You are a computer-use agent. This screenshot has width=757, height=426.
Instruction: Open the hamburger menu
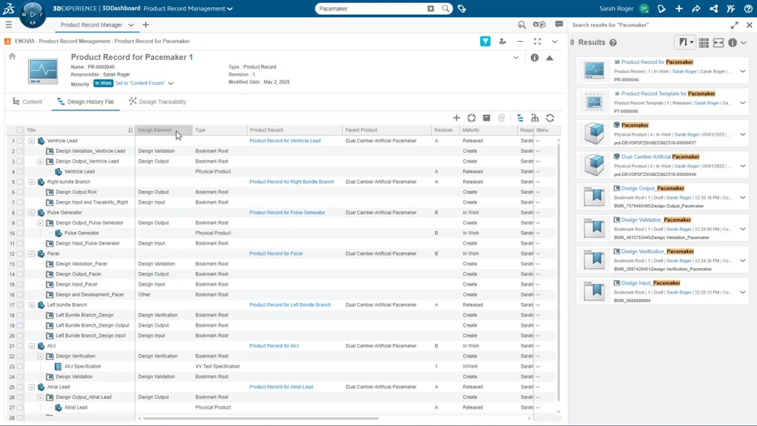coord(9,24)
